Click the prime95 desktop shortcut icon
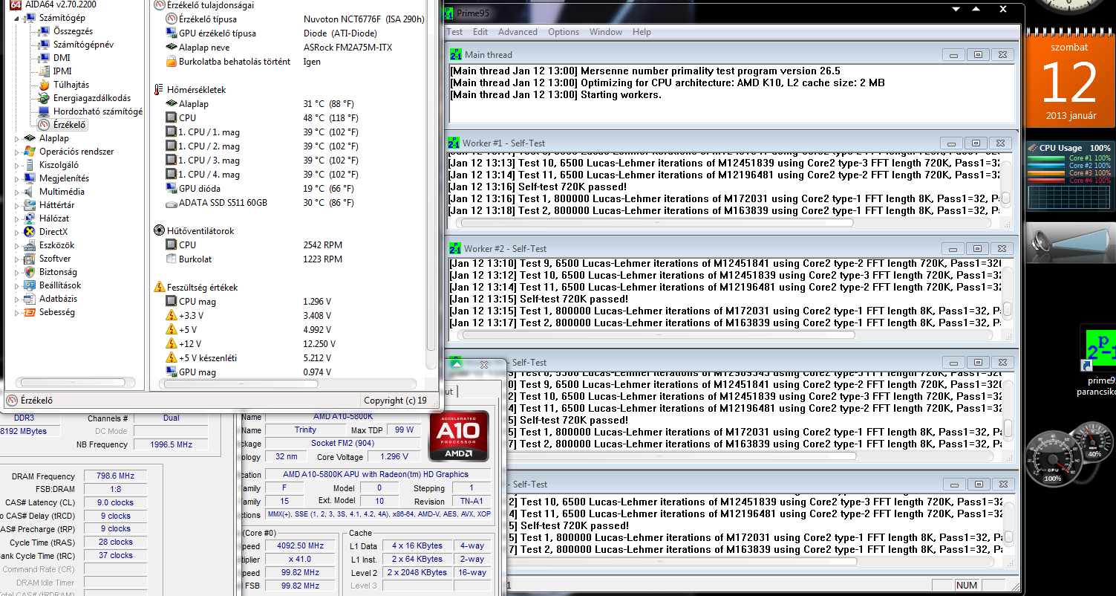This screenshot has width=1116, height=596. 1098,348
